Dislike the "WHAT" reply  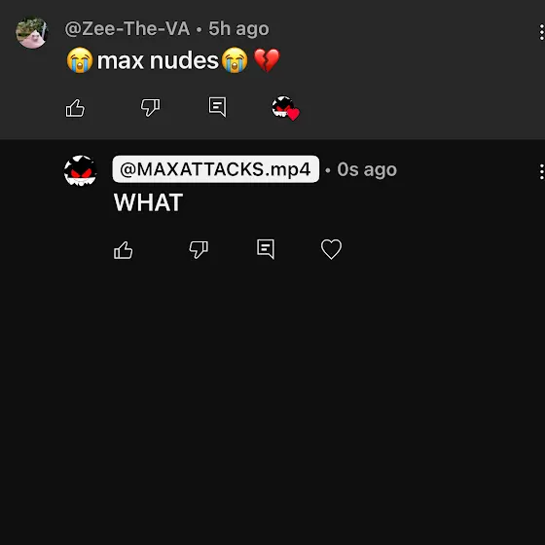pyautogui.click(x=199, y=249)
